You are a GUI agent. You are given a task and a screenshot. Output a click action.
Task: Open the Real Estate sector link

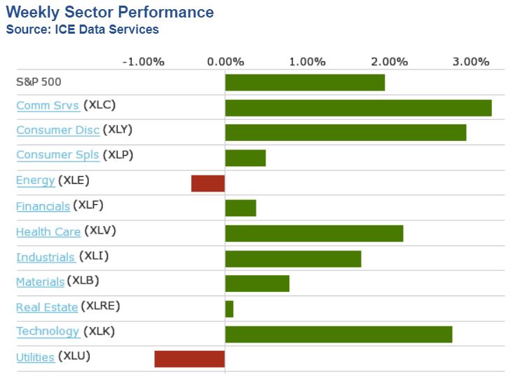click(x=46, y=307)
